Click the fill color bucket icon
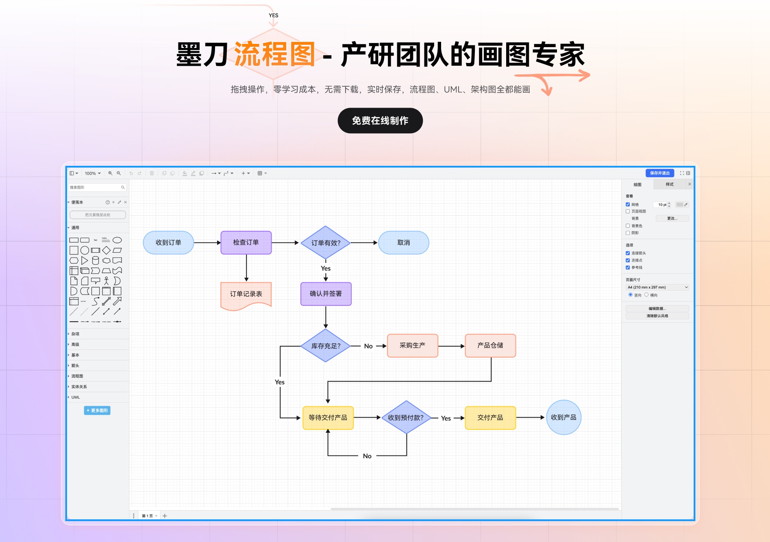The image size is (770, 542). point(185,173)
